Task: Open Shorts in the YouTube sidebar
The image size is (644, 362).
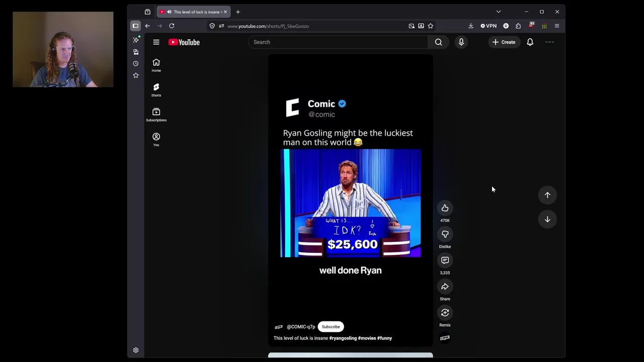Action: tap(156, 90)
